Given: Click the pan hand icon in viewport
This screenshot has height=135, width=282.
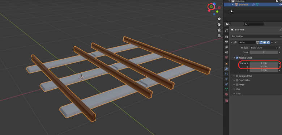Looking at the screenshot, I should pos(219,25).
